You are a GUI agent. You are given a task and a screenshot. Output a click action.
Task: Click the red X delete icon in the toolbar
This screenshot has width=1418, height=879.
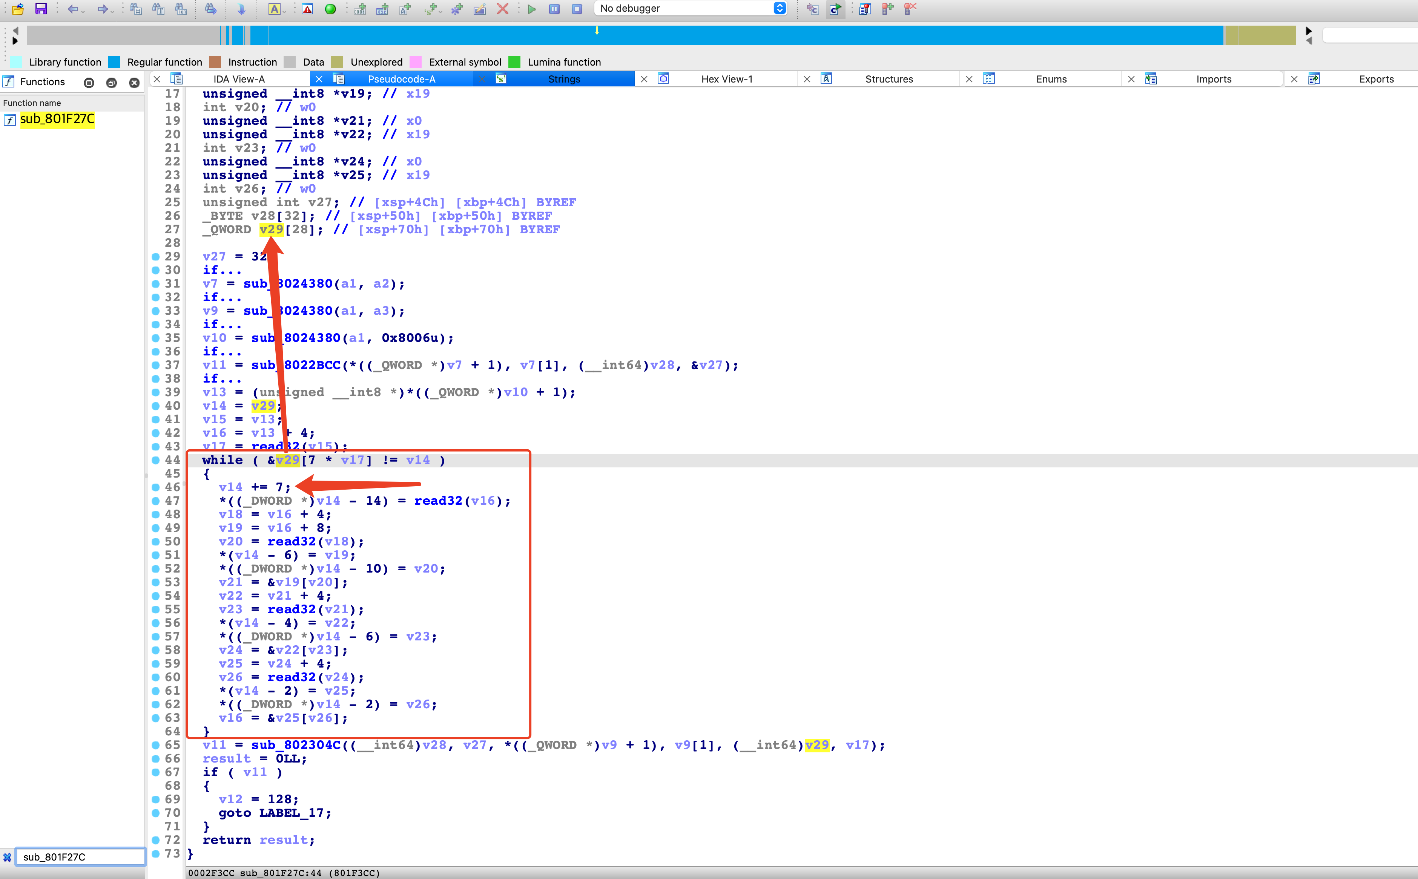click(x=503, y=9)
